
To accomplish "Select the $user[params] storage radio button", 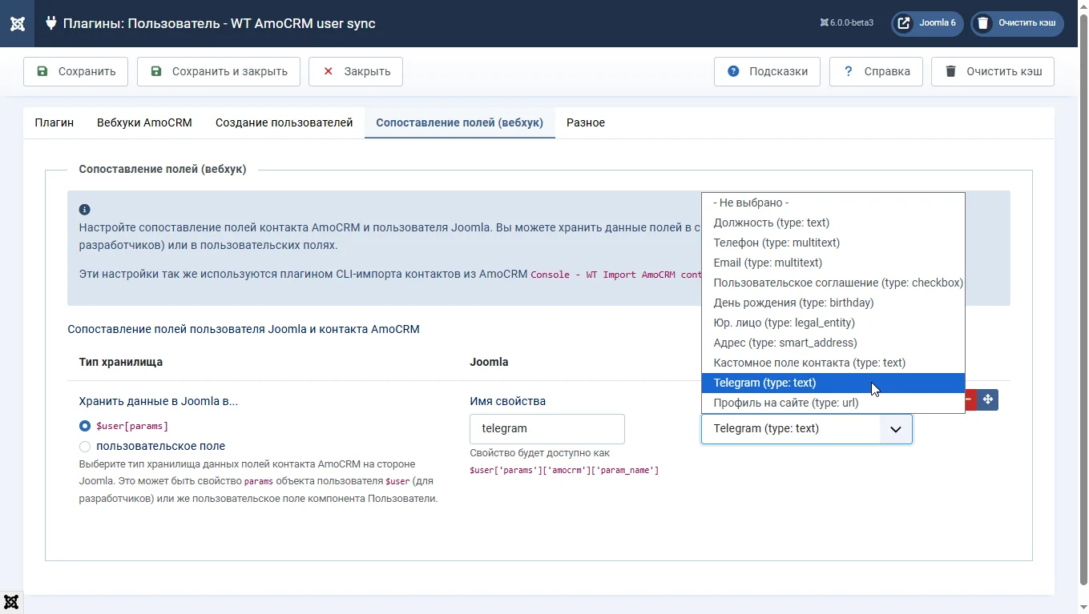I will click(85, 426).
